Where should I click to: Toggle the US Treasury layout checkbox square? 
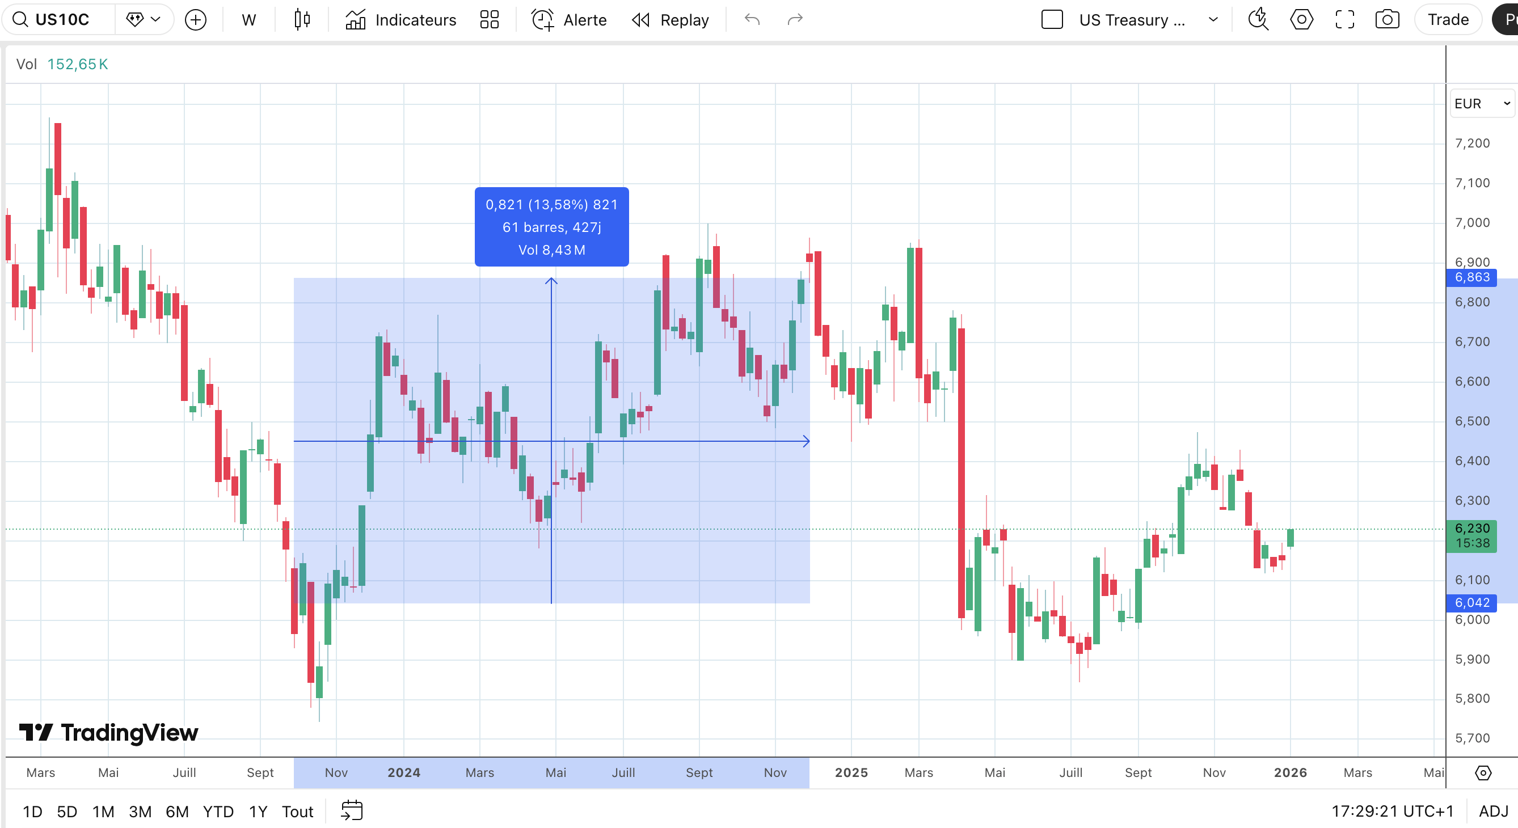click(x=1052, y=20)
